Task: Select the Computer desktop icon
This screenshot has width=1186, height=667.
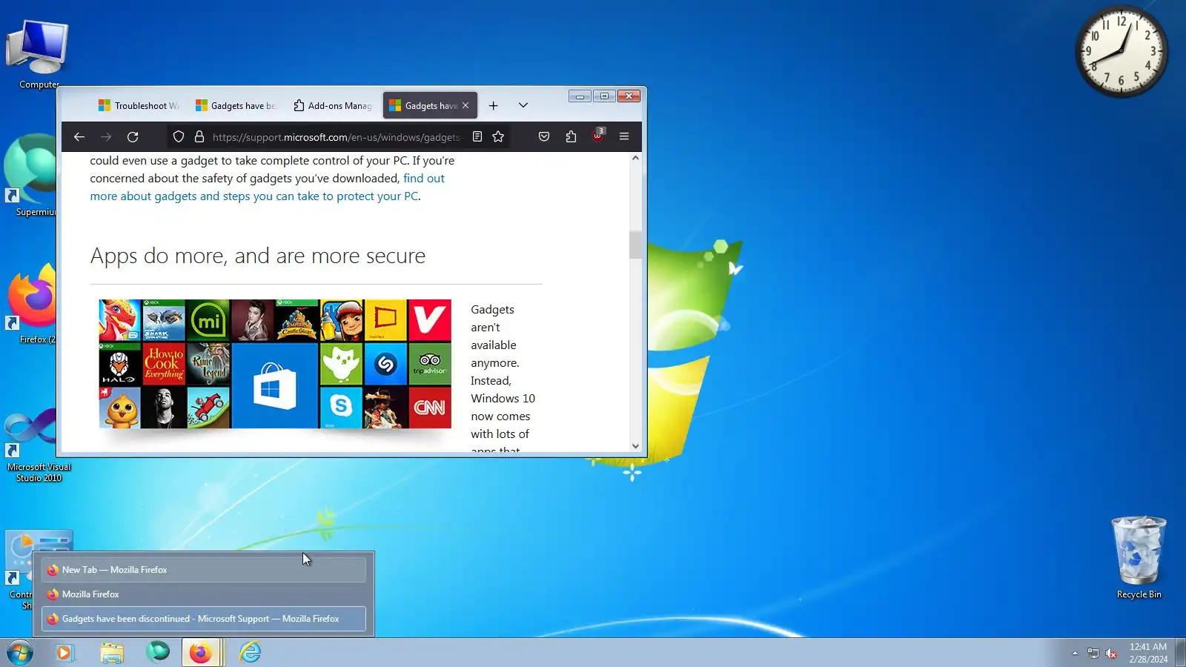Action: [38, 53]
